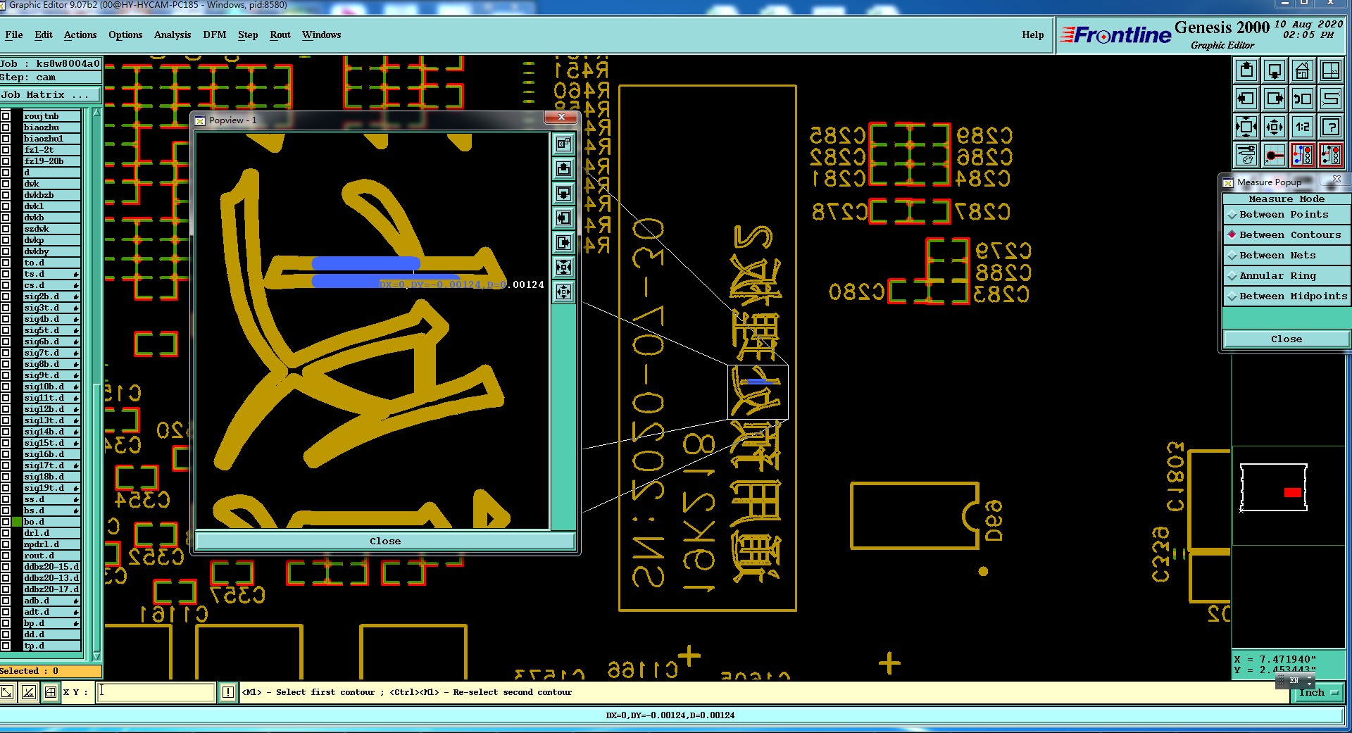The width and height of the screenshot is (1352, 733).
Task: Click the red marker in the overview thumbnail
Action: point(1292,492)
